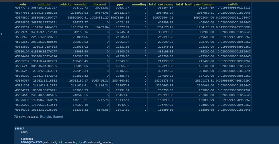The height and width of the screenshot is (144, 279).
Task: Click the 'code' column header
Action: 22,5
